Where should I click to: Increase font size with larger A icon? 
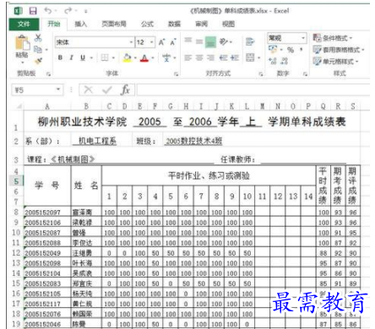[161, 42]
